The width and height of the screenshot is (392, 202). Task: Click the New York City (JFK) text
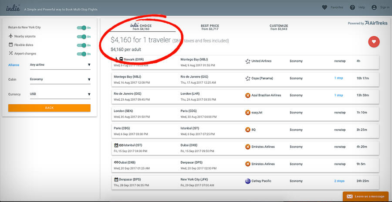point(194,179)
